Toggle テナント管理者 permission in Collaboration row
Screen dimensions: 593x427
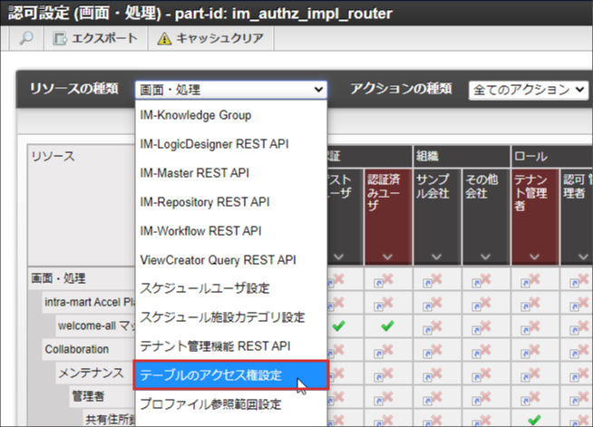tap(534, 349)
